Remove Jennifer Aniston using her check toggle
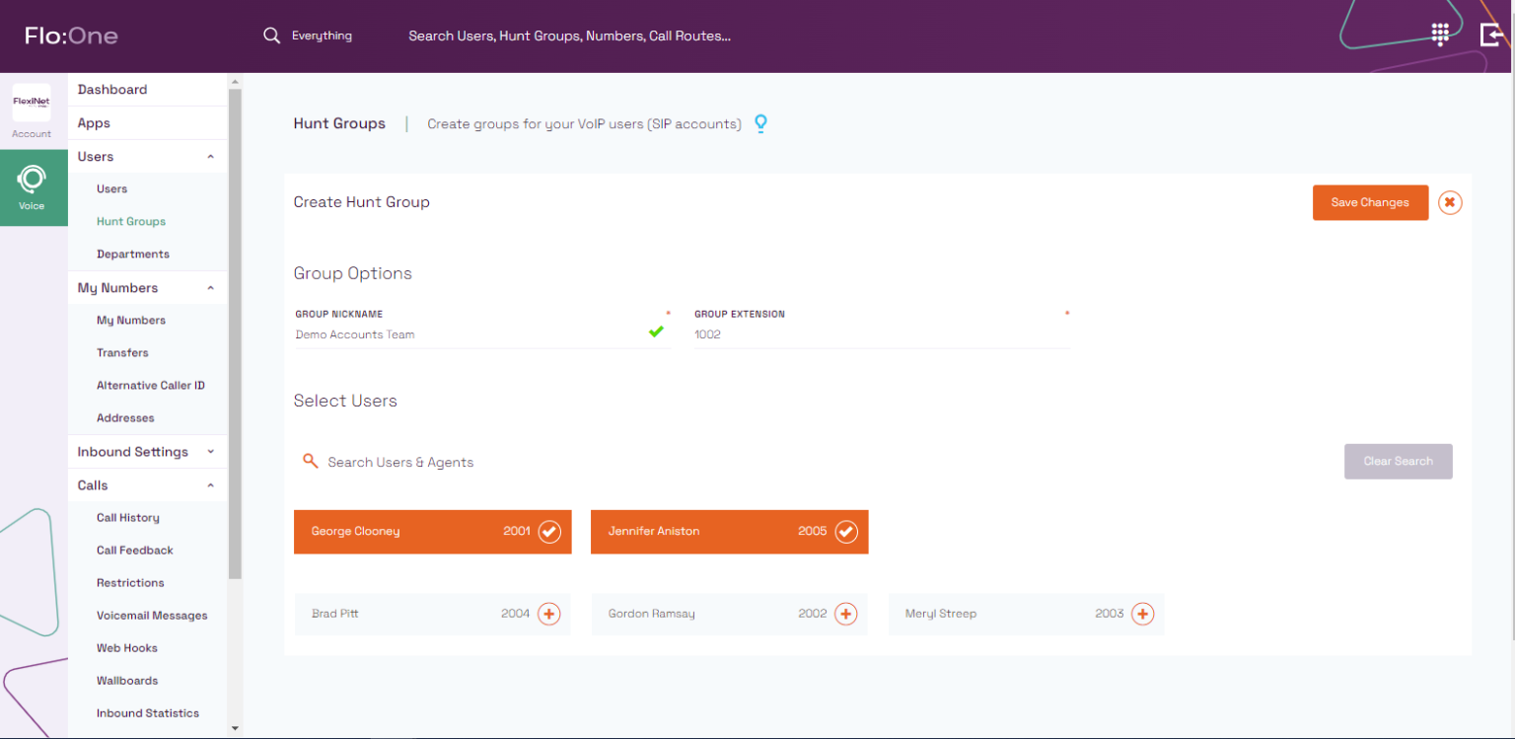Viewport: 1515px width, 739px height. [x=846, y=531]
